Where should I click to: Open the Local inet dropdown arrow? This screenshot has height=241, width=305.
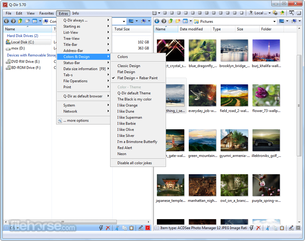[x=269, y=13]
